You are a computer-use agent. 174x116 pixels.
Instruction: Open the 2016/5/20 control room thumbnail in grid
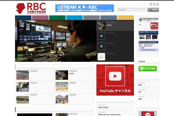62,75
